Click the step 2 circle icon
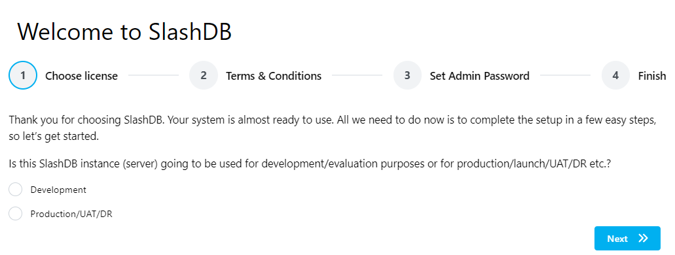The height and width of the screenshot is (255, 675). click(x=204, y=75)
